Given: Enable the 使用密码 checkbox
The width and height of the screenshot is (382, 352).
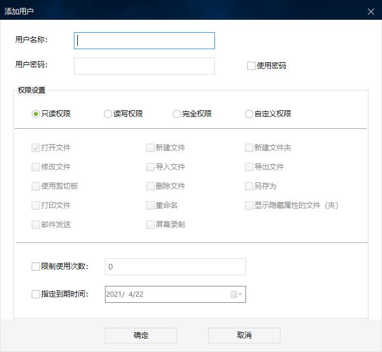Looking at the screenshot, I should click(x=251, y=66).
